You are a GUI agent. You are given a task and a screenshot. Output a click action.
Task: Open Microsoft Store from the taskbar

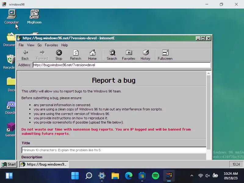(142, 176)
